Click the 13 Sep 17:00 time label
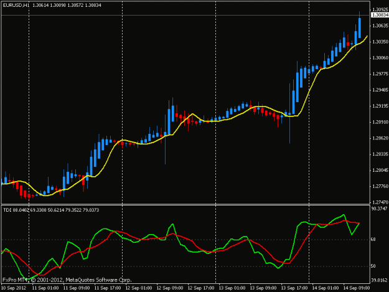389x292 pixels. [294, 288]
